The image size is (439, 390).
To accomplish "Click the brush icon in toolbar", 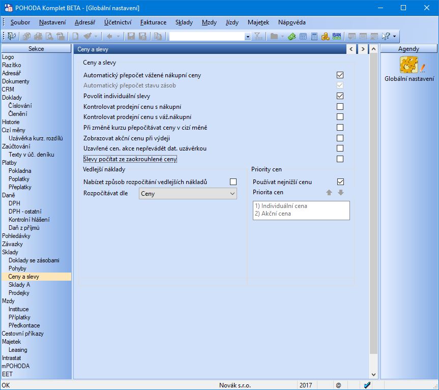I will point(87,37).
